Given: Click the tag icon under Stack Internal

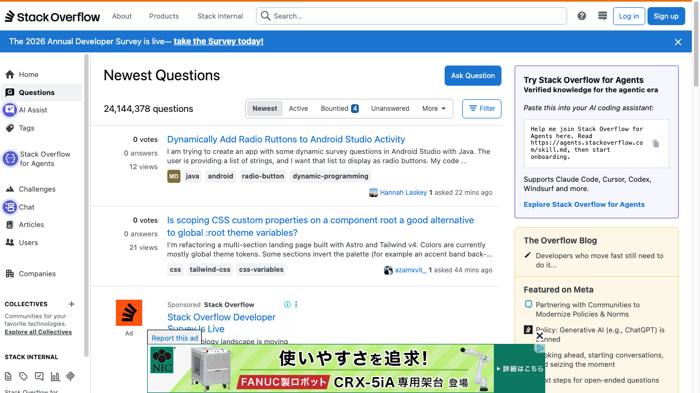Looking at the screenshot, I should click(24, 376).
